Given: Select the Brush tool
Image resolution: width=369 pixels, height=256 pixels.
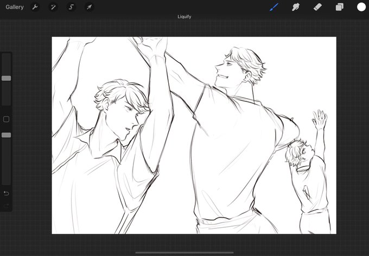Looking at the screenshot, I should [273, 7].
